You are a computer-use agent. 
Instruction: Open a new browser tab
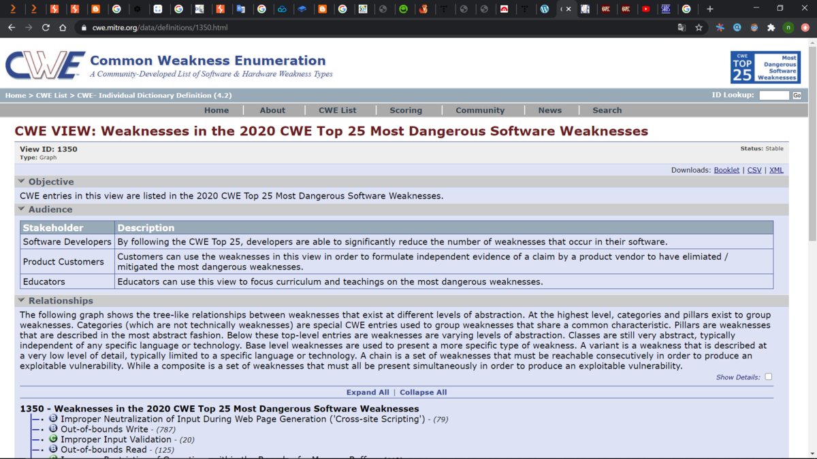709,9
